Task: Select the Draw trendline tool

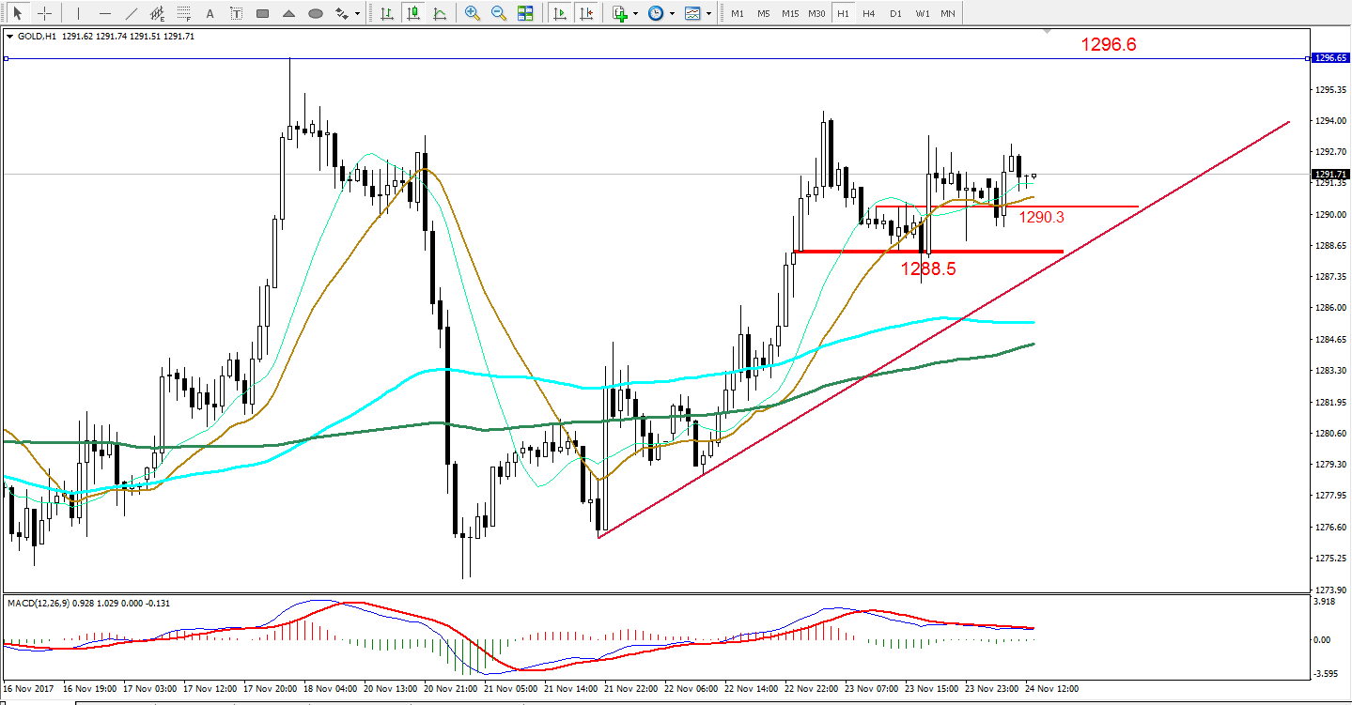Action: tap(132, 14)
